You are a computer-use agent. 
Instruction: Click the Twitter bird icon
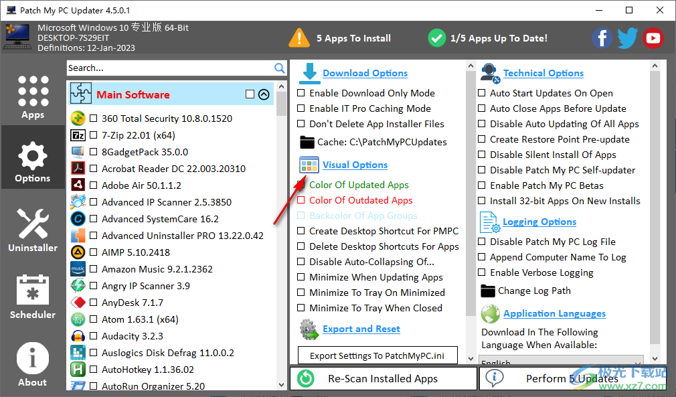pyautogui.click(x=627, y=38)
